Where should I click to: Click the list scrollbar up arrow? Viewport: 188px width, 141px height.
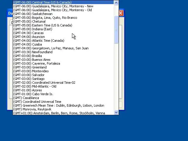pos(116,3)
